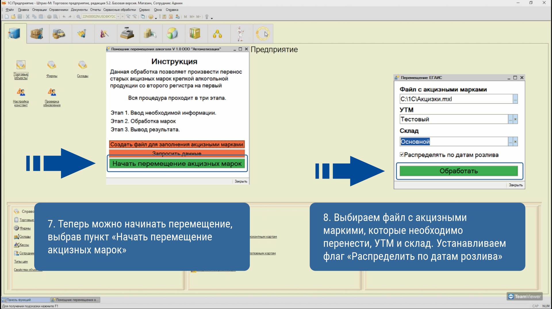Image resolution: width=552 pixels, height=309 pixels.
Task: Open the pie chart reports section
Action: 172,34
